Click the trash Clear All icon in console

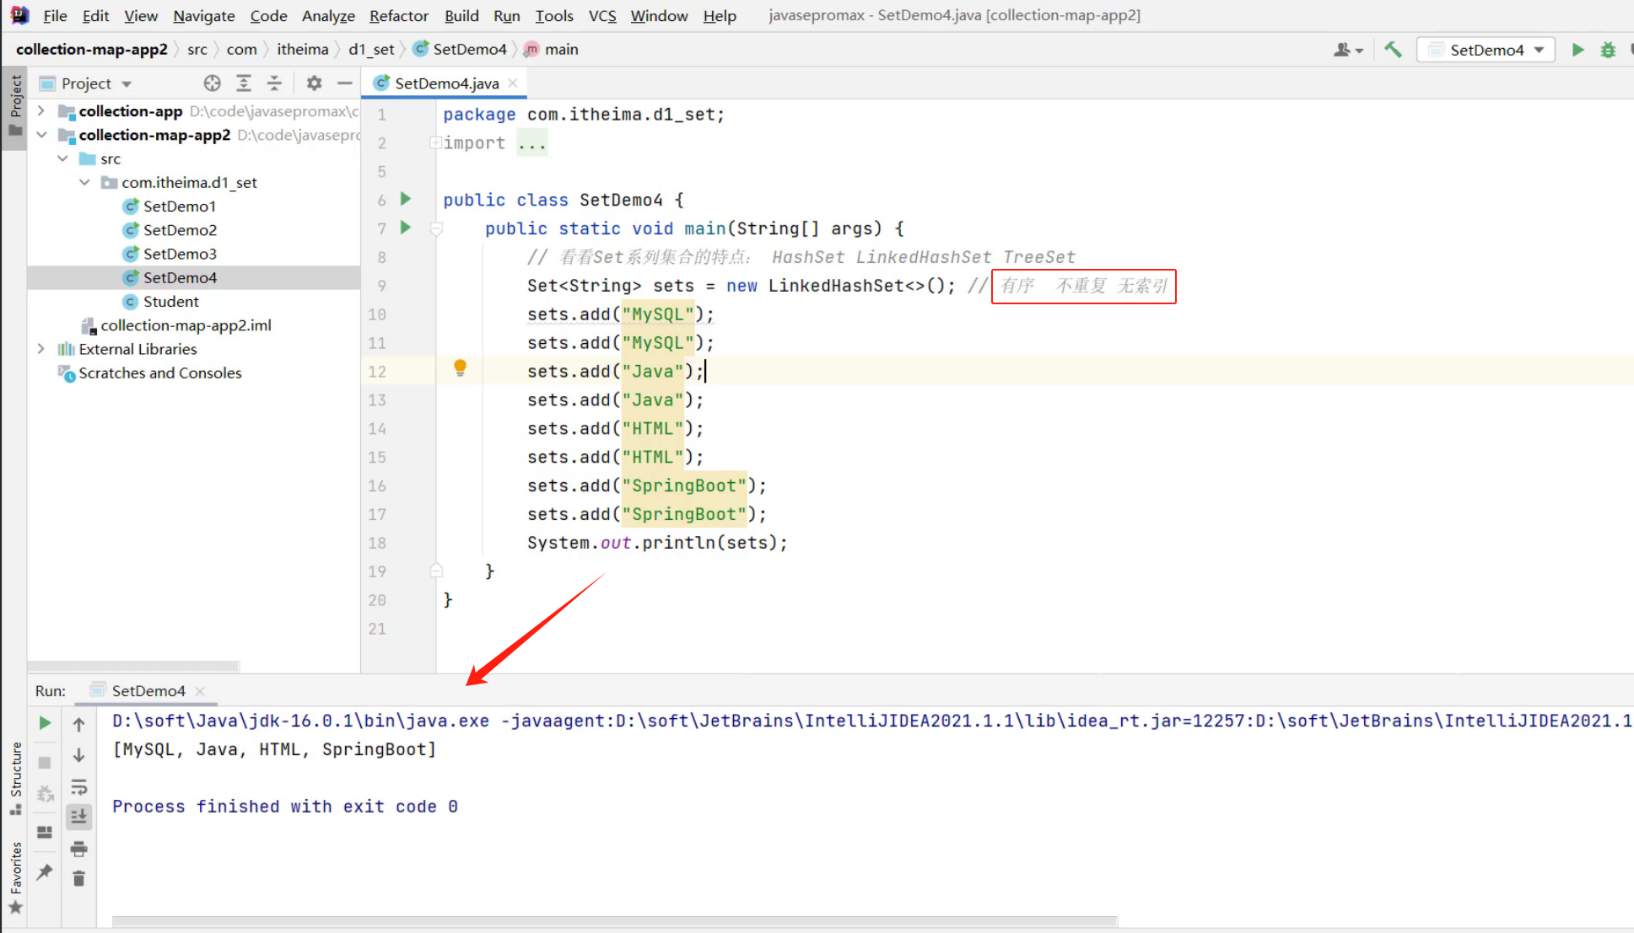pos(78,879)
